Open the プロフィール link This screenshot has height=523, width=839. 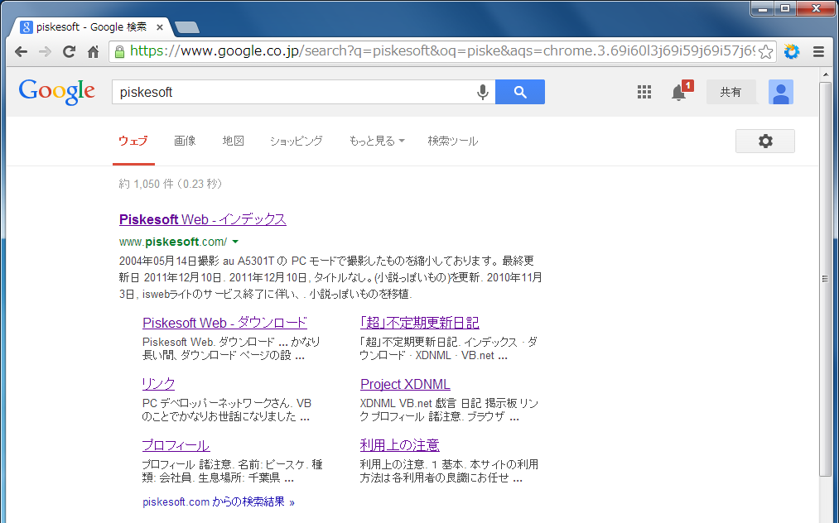click(176, 445)
